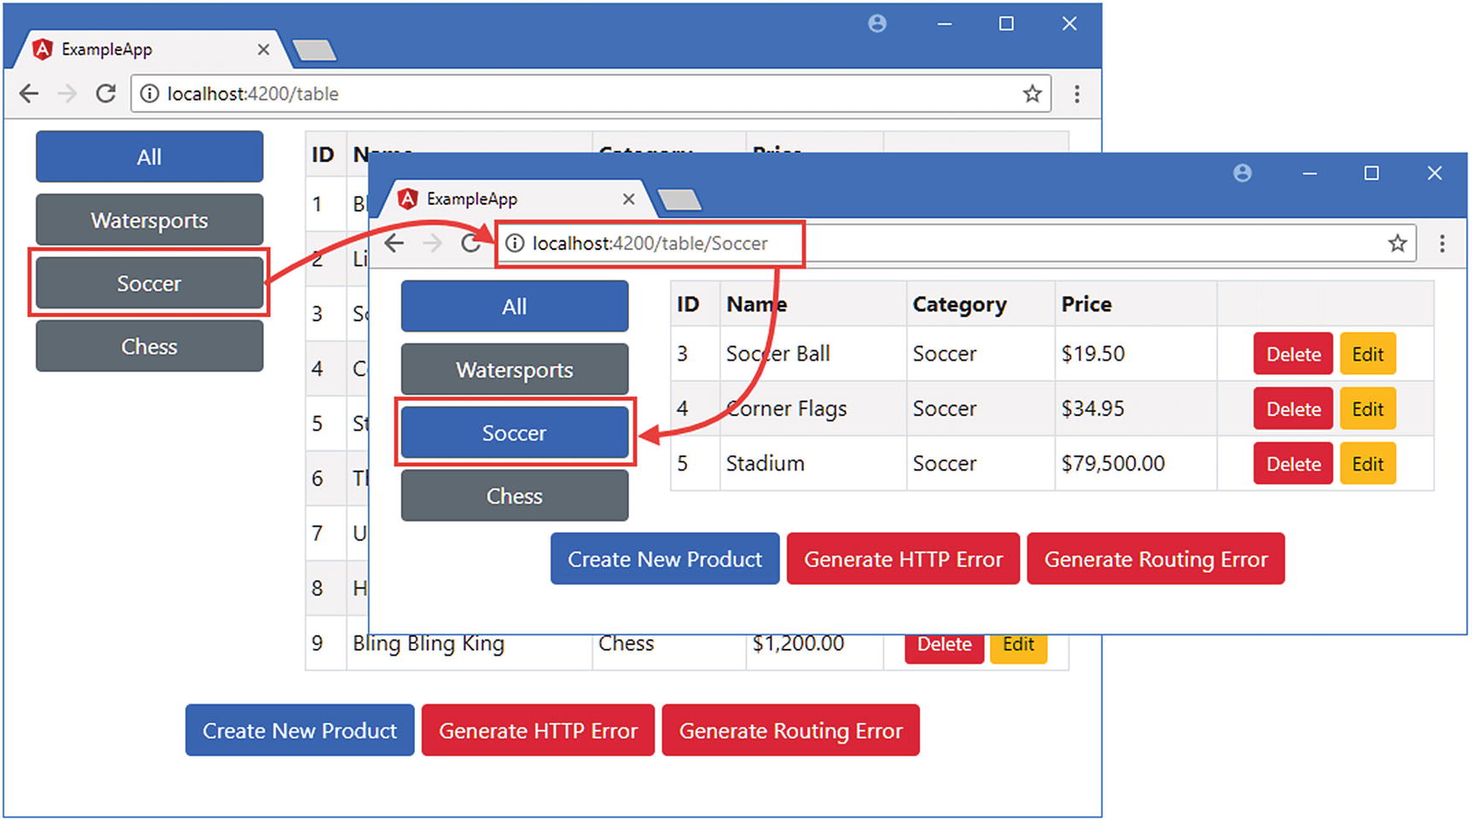Click the $1,200.00 price in rear window
This screenshot has height=822, width=1472.
point(798,644)
